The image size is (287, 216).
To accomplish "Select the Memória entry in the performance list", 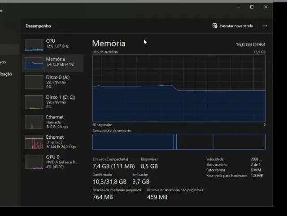I will (53, 63).
